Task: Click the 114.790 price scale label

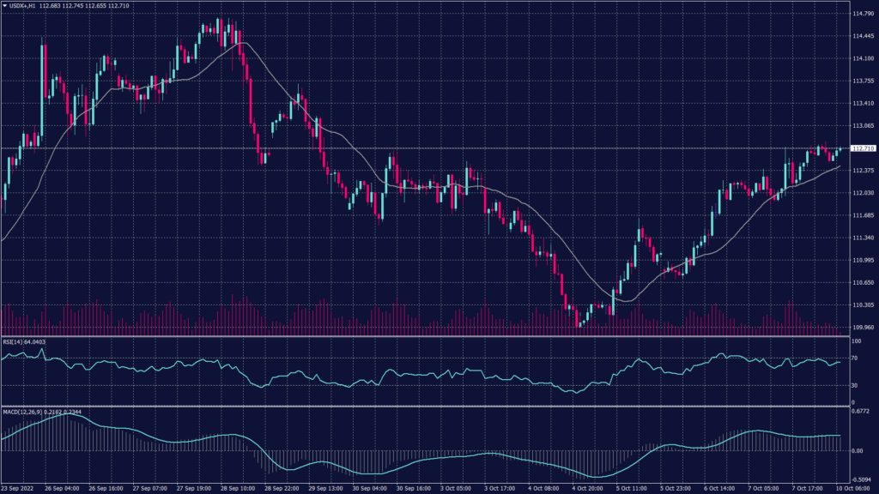Action: (x=862, y=14)
